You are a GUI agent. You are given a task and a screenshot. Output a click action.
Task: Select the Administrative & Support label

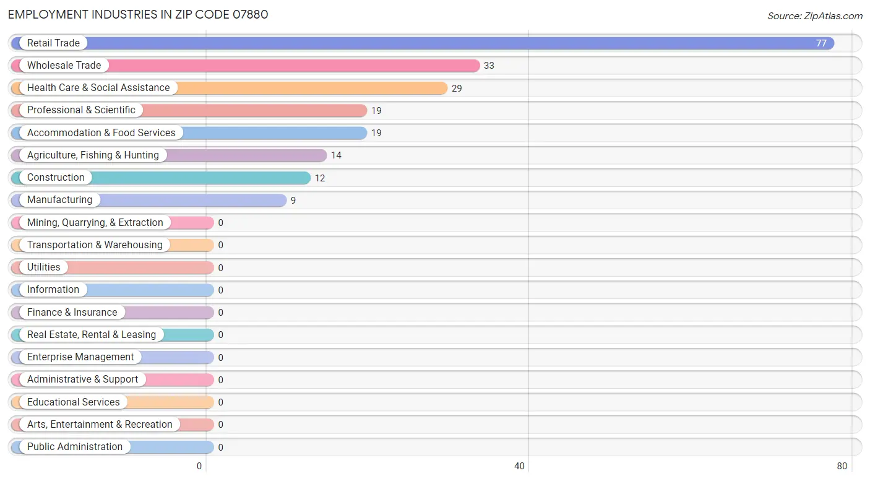coord(82,379)
